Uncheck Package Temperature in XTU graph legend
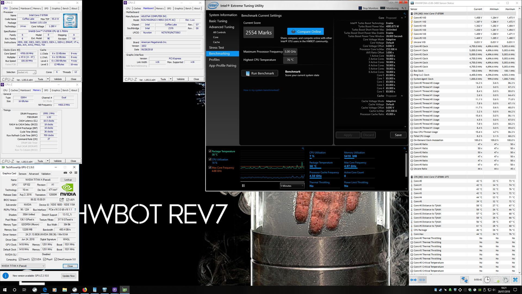The image size is (522, 294). click(210, 151)
